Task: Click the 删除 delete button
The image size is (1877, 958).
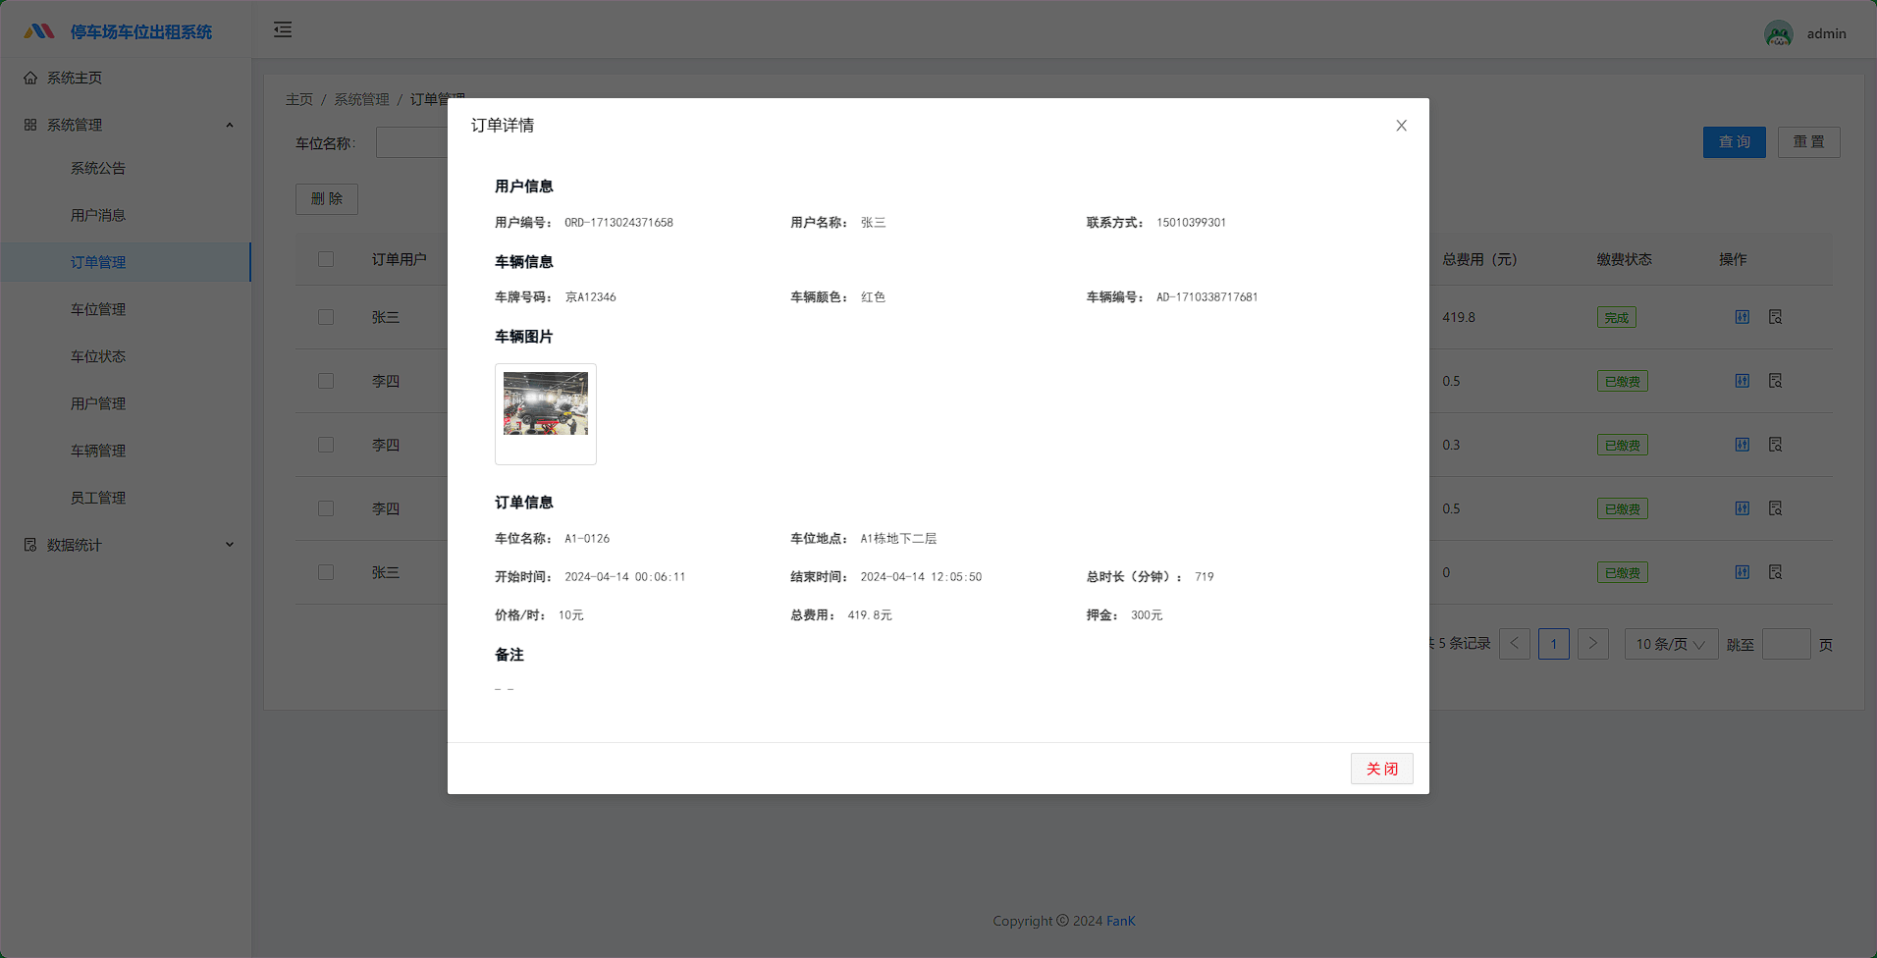Action: pyautogui.click(x=327, y=199)
